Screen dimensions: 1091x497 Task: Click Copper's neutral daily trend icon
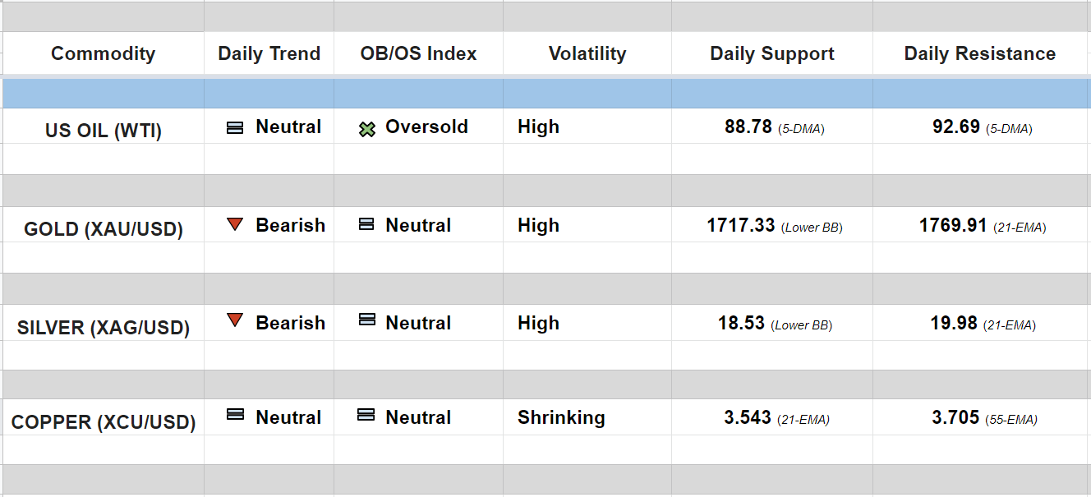[x=235, y=415]
